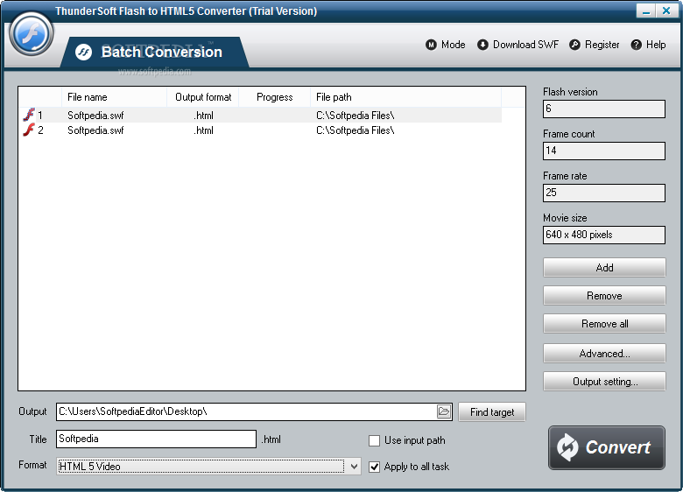Click the file path in row 2

[355, 130]
